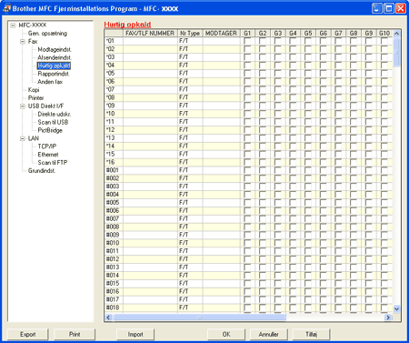Select Gen. opsætning in the tree
This screenshot has height=343, width=409.
tap(47, 34)
